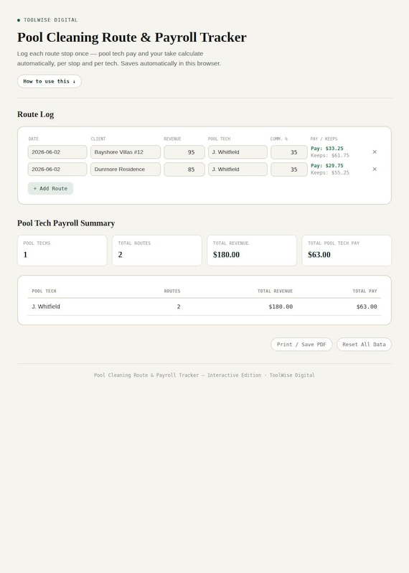409x573 pixels.
Task: Remove the Bayshore Villas #12 route row
Action: [375, 152]
